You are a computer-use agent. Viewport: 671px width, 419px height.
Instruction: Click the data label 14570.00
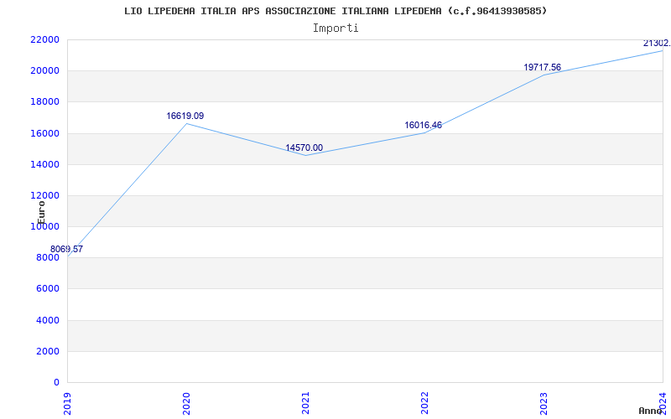(304, 148)
